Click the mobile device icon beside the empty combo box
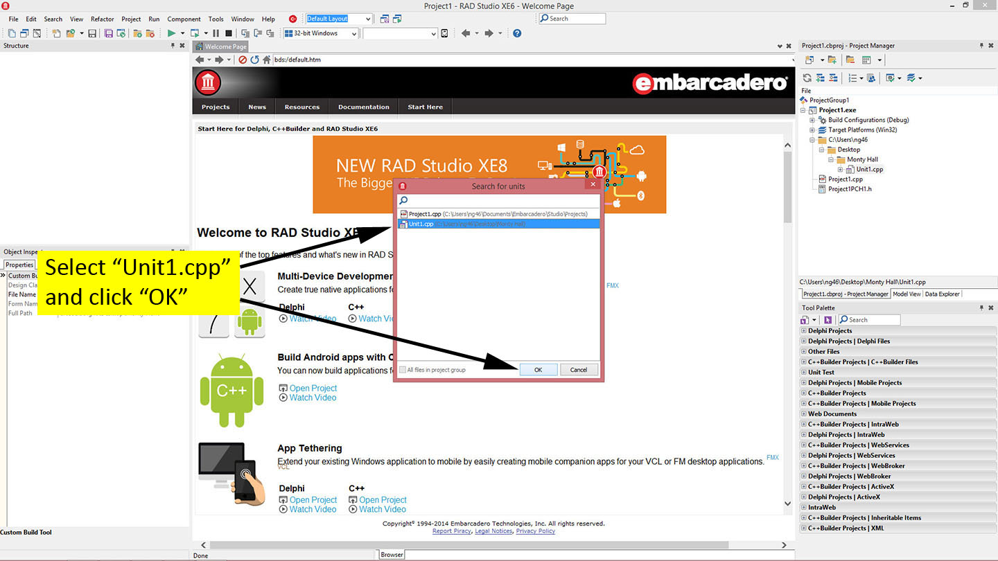Image resolution: width=998 pixels, height=561 pixels. click(444, 33)
